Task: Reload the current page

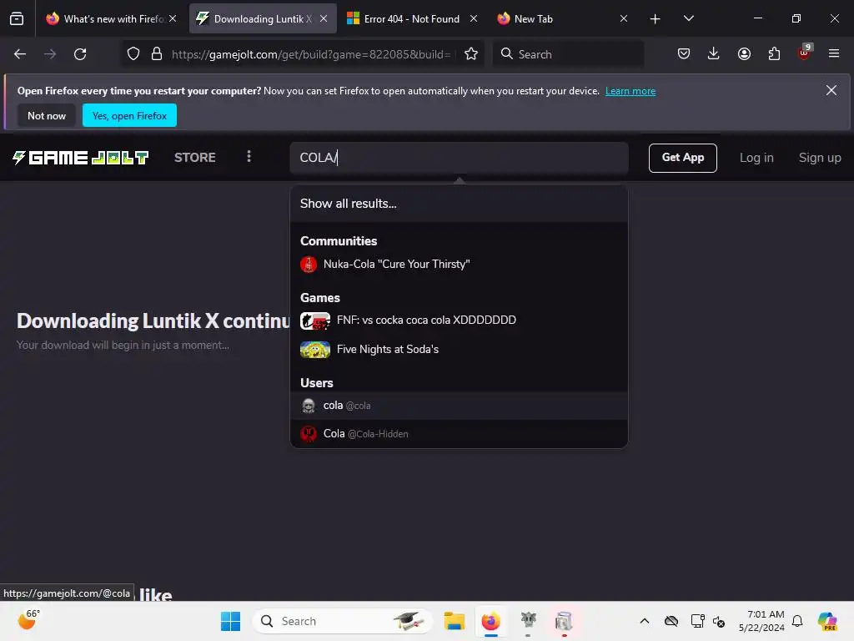Action: tap(80, 54)
